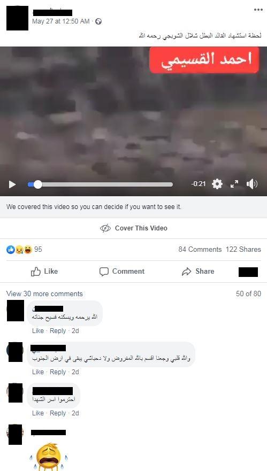Like the first comment
The image size is (267, 471).
point(38,331)
